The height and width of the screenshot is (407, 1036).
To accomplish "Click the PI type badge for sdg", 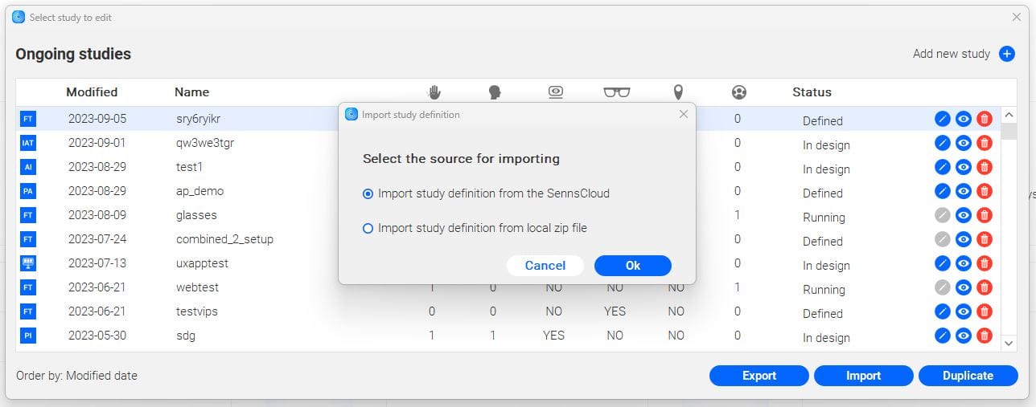I will [x=28, y=336].
